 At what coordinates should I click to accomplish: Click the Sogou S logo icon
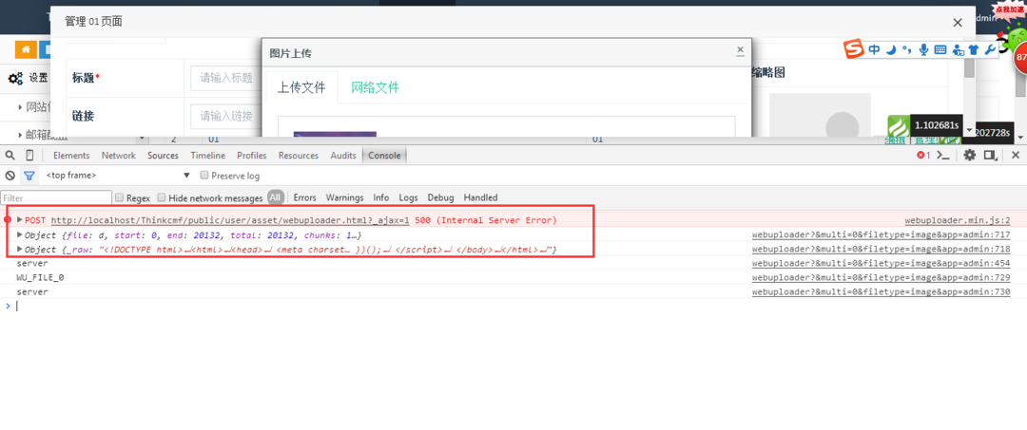point(853,49)
